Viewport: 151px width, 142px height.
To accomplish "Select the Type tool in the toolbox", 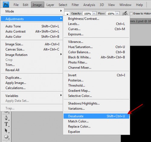I will [x=6, y=124].
